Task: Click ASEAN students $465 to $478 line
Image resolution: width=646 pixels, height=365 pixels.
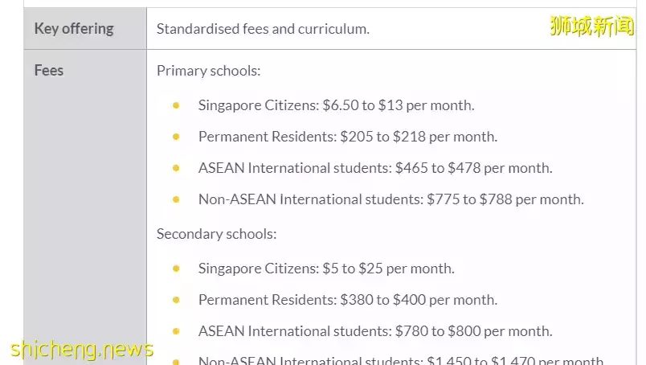Action: (375, 168)
